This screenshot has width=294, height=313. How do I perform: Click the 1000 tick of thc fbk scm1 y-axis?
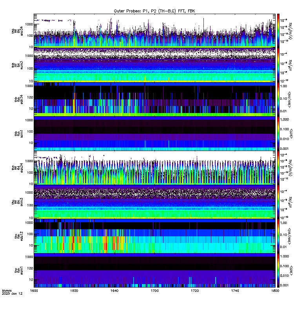[x=29, y=257]
